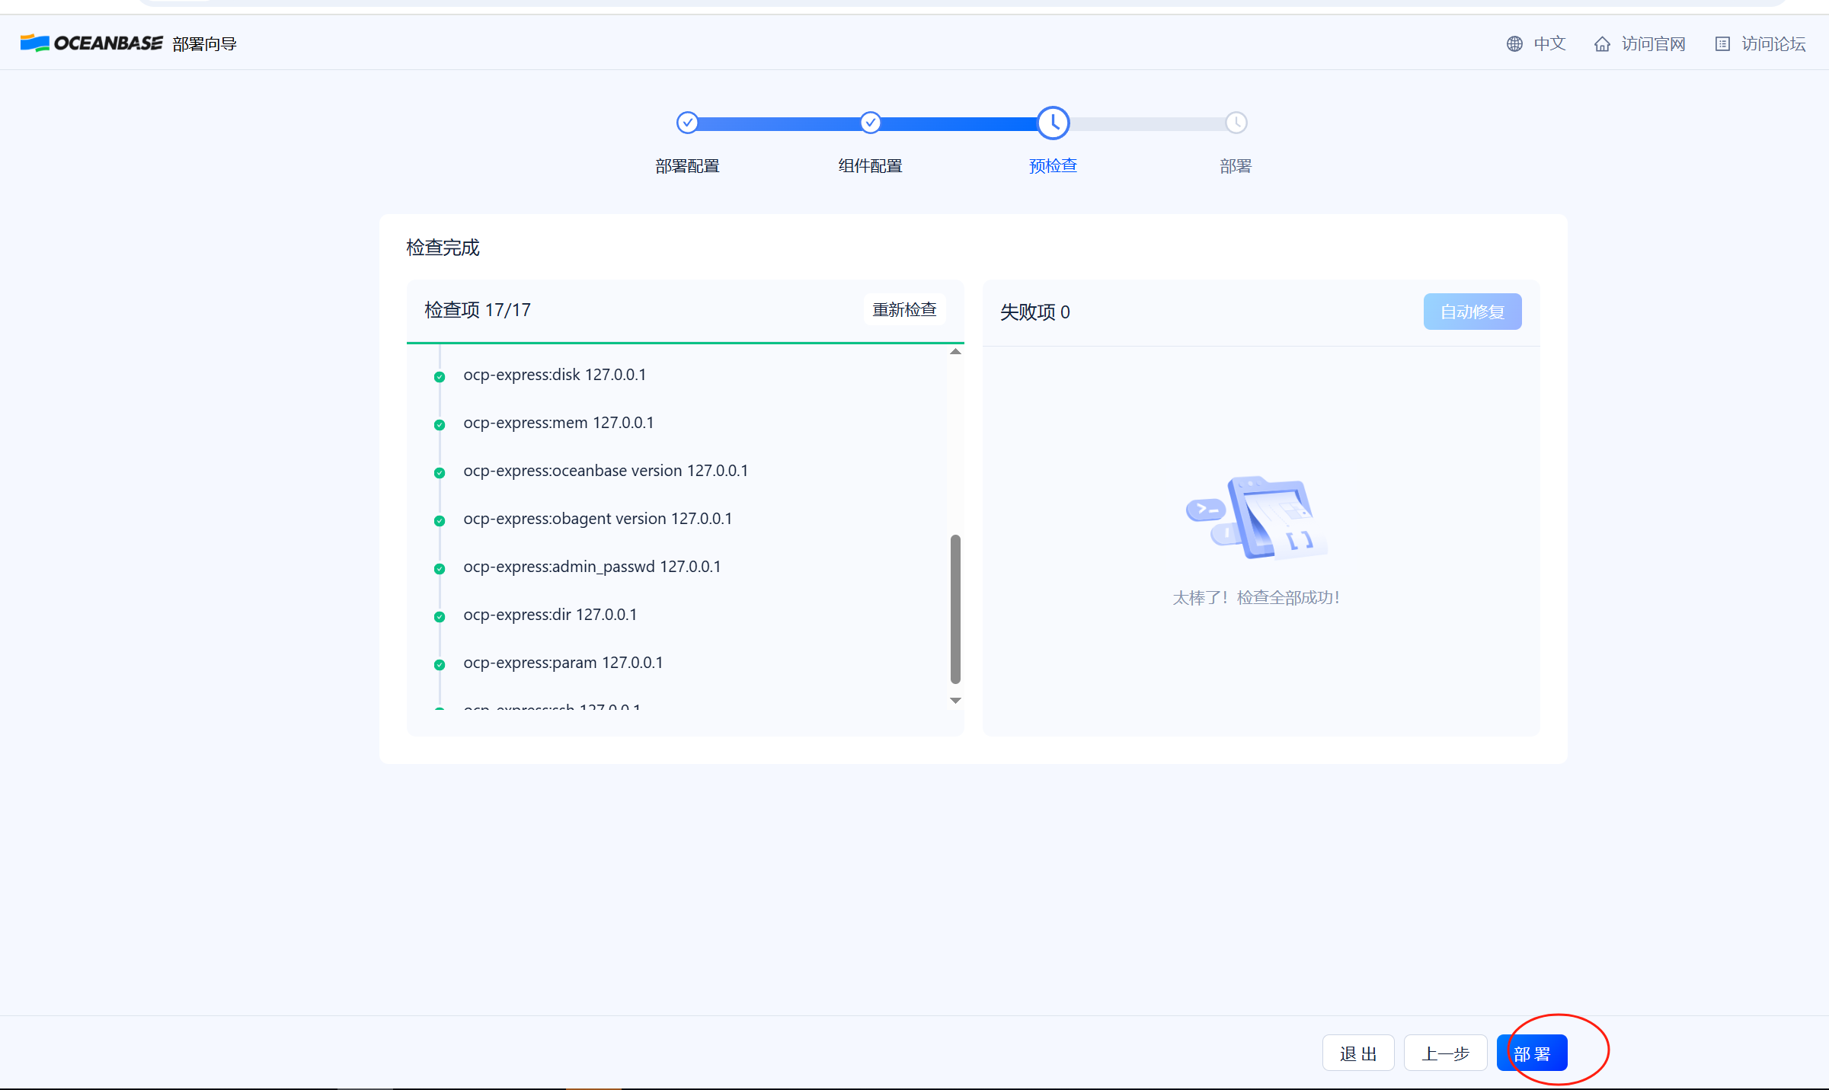Click the highlighted 部署 deploy button
The width and height of the screenshot is (1829, 1090).
point(1532,1053)
